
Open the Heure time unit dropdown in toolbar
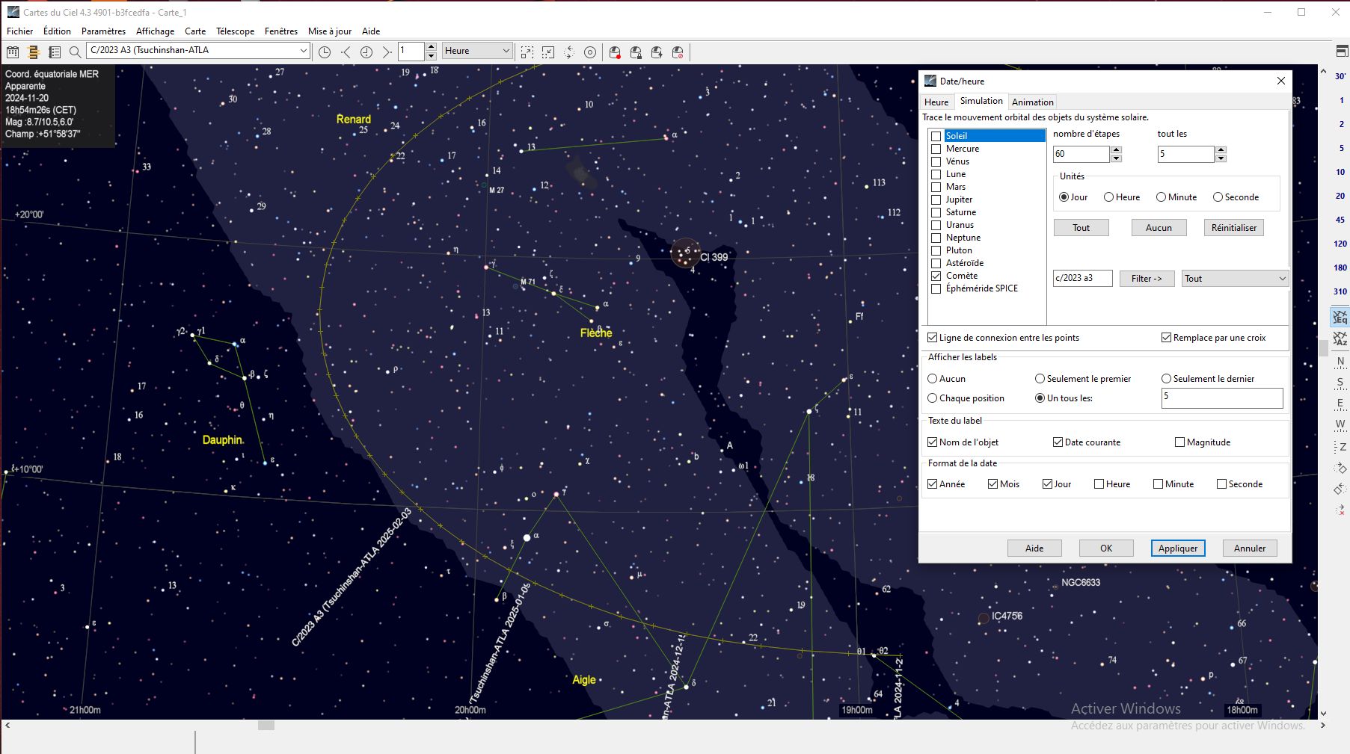point(506,51)
